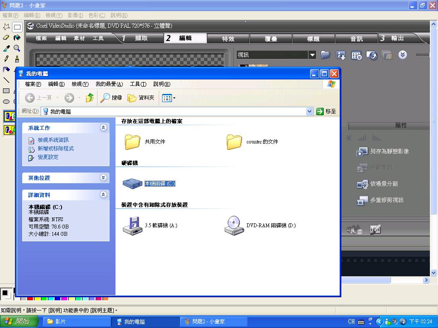Select the 3.5 軟碟機 (A:) drive
The height and width of the screenshot is (328, 438).
(150, 225)
